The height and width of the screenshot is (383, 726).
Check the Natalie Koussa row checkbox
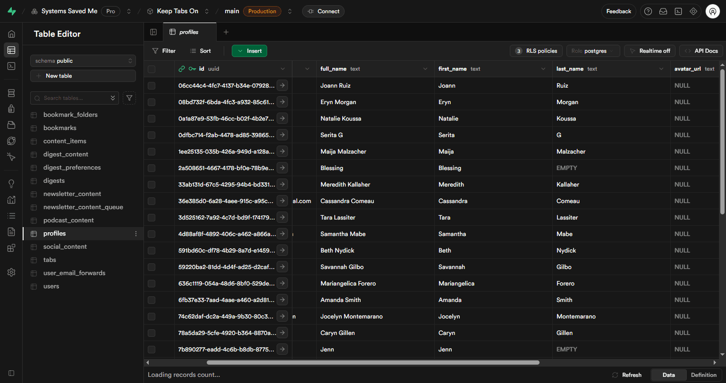tap(152, 119)
